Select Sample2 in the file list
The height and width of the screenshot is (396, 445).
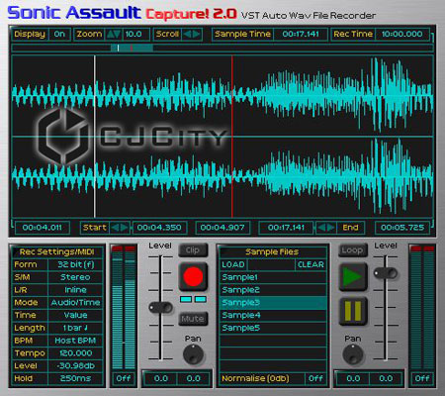273,290
